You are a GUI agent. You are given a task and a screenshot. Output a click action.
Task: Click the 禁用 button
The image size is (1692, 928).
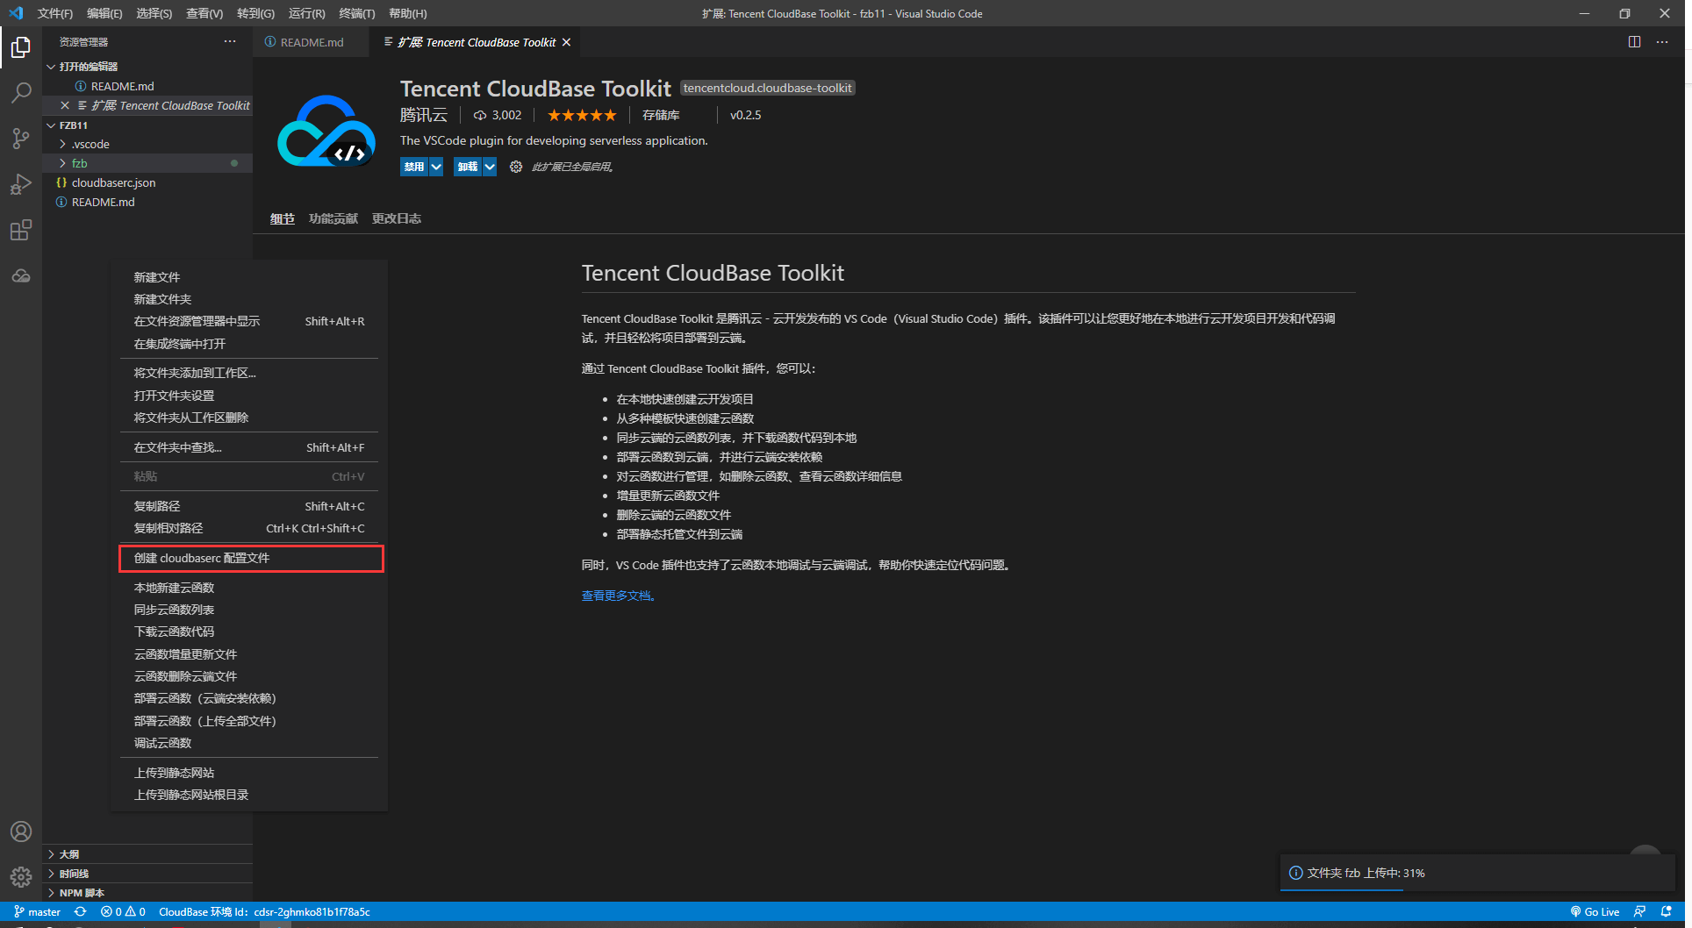[x=414, y=167]
